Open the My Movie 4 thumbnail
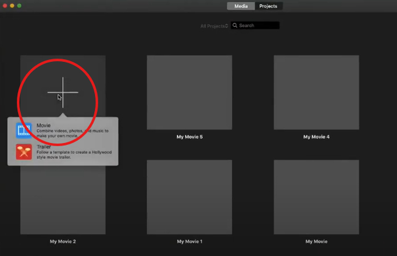Viewport: 397px width, 256px height. click(316, 92)
